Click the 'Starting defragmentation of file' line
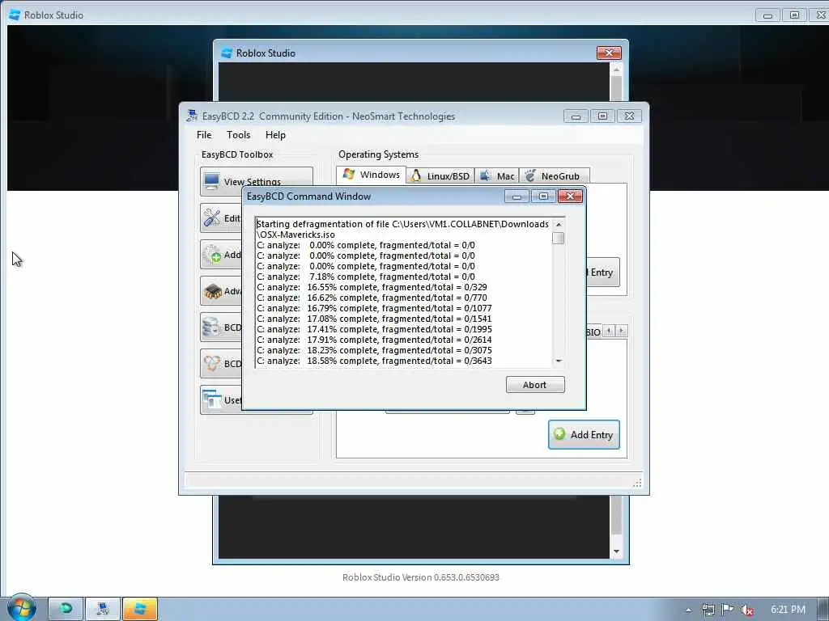 [402, 224]
